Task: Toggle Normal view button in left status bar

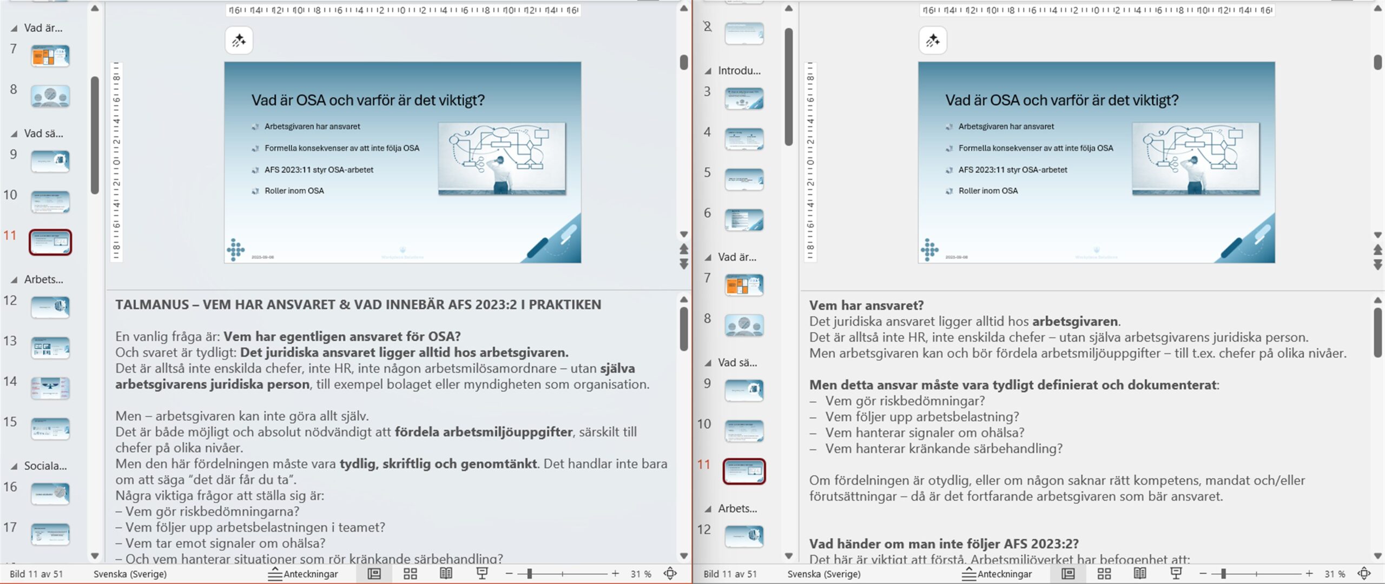Action: pyautogui.click(x=374, y=574)
